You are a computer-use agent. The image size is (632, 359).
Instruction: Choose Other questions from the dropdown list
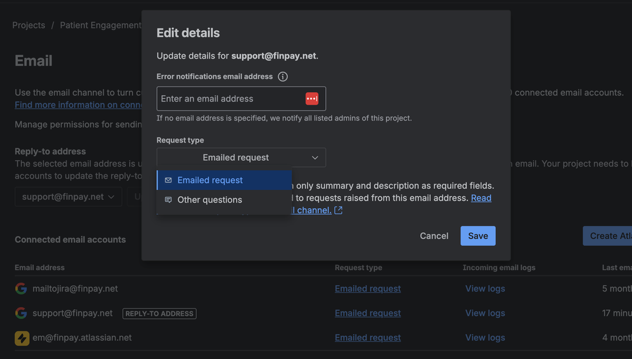(209, 200)
